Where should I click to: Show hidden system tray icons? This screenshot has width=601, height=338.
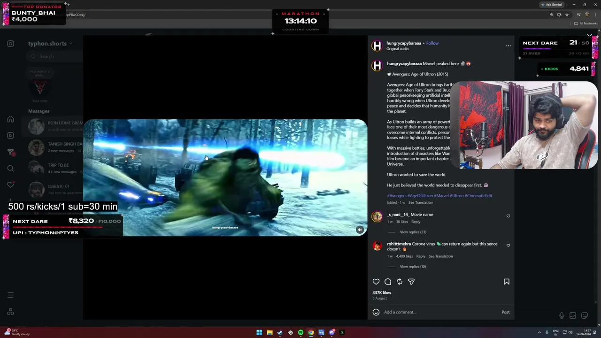click(x=539, y=332)
